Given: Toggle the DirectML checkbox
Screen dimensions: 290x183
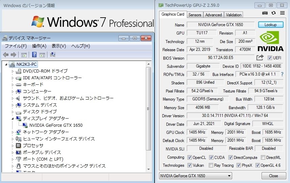Looking at the screenshot, I should pyautogui.click(x=263, y=158).
